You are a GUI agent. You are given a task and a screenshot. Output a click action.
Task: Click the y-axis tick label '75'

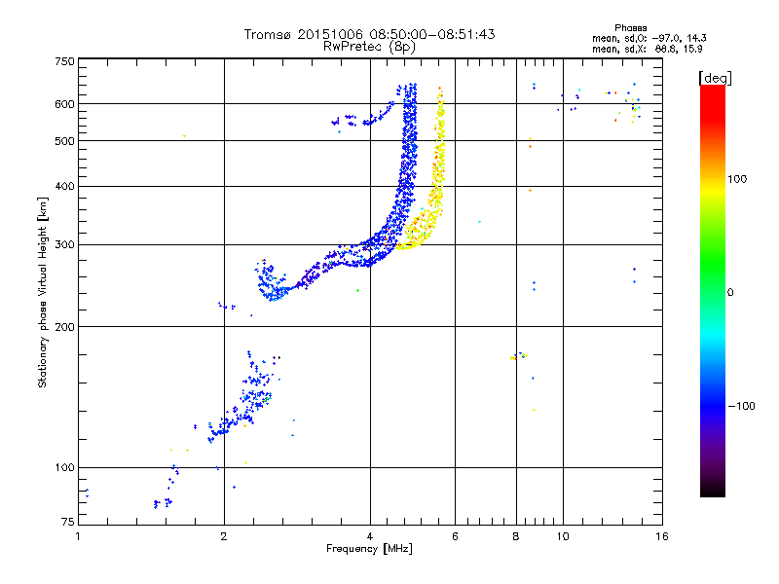[x=68, y=522]
